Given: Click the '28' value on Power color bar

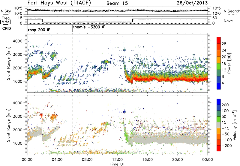Looking at the screenshot, I should [224, 44].
